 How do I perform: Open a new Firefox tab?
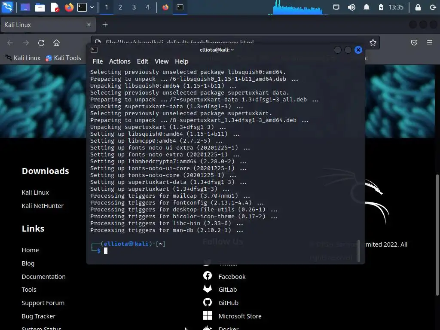[x=105, y=24]
